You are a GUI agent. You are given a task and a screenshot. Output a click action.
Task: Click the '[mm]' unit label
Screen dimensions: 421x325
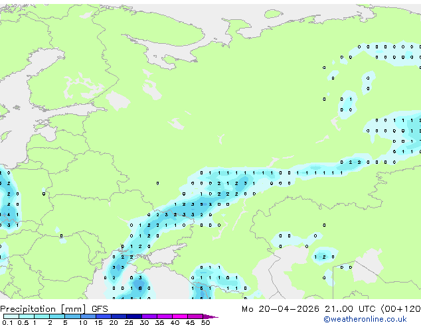point(73,309)
